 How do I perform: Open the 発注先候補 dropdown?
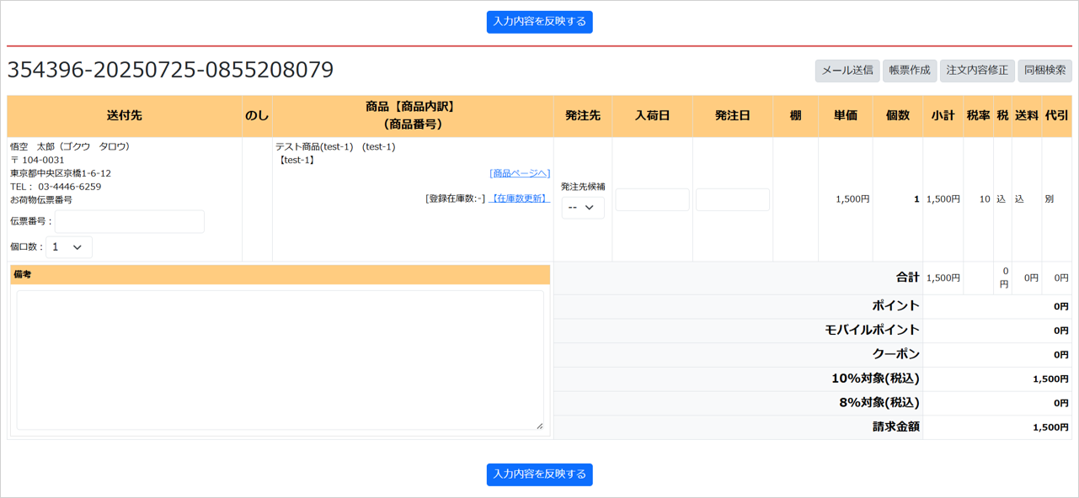pos(582,207)
